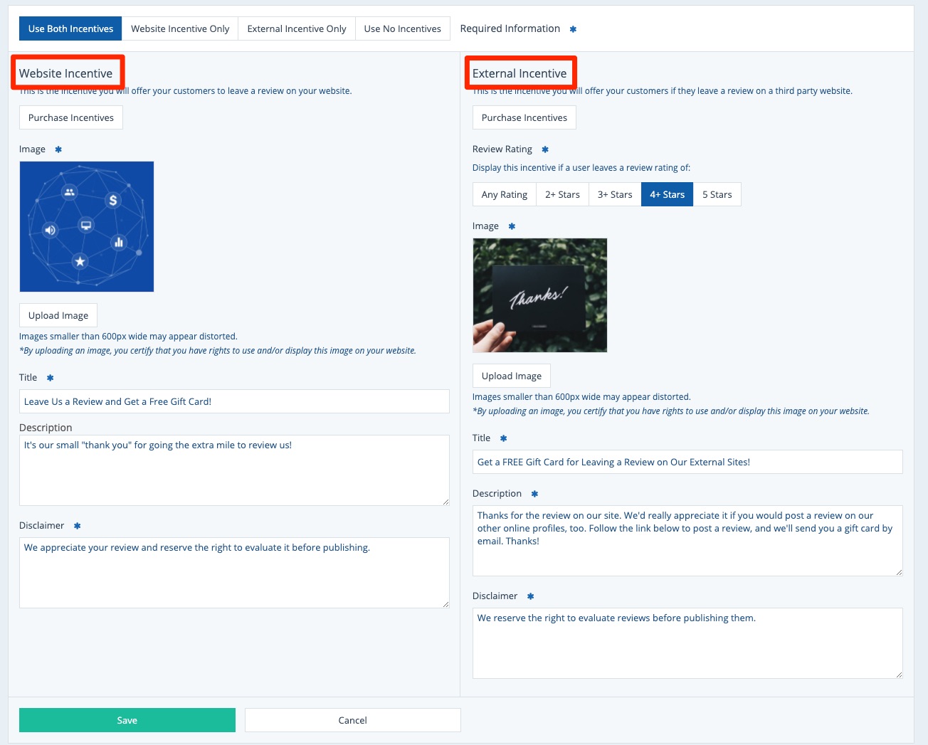Screen dimensions: 928x745
Task: Choose the 2+ Stars rating
Action: point(562,195)
